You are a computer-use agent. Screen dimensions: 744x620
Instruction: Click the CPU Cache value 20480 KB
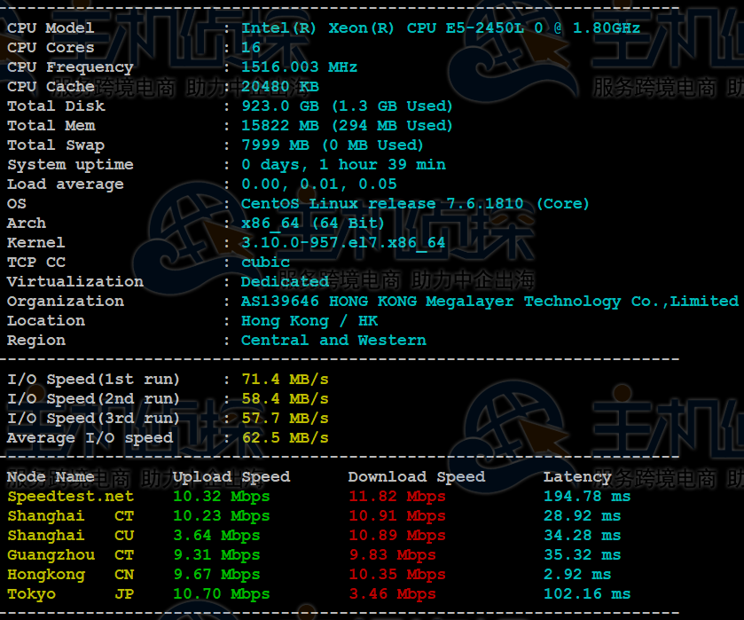(x=279, y=86)
